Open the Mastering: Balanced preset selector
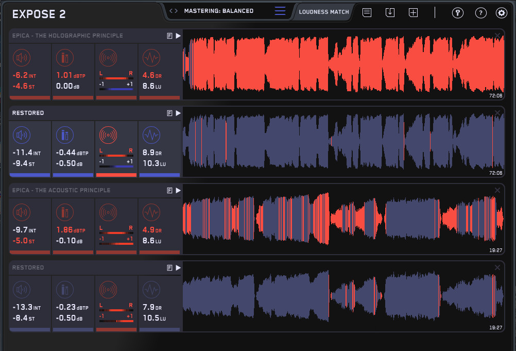Screen dimensions: 516x351 (x=219, y=11)
